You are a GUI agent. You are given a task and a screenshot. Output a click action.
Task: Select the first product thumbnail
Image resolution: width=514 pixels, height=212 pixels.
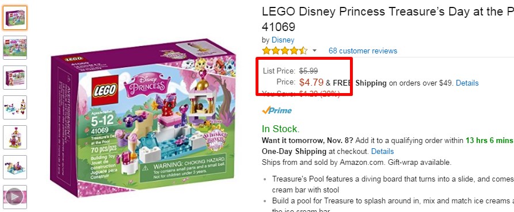coord(15,18)
